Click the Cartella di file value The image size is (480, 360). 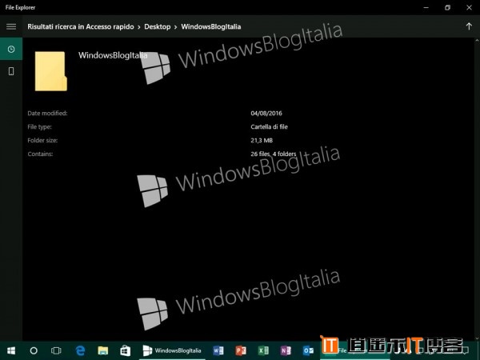point(269,126)
